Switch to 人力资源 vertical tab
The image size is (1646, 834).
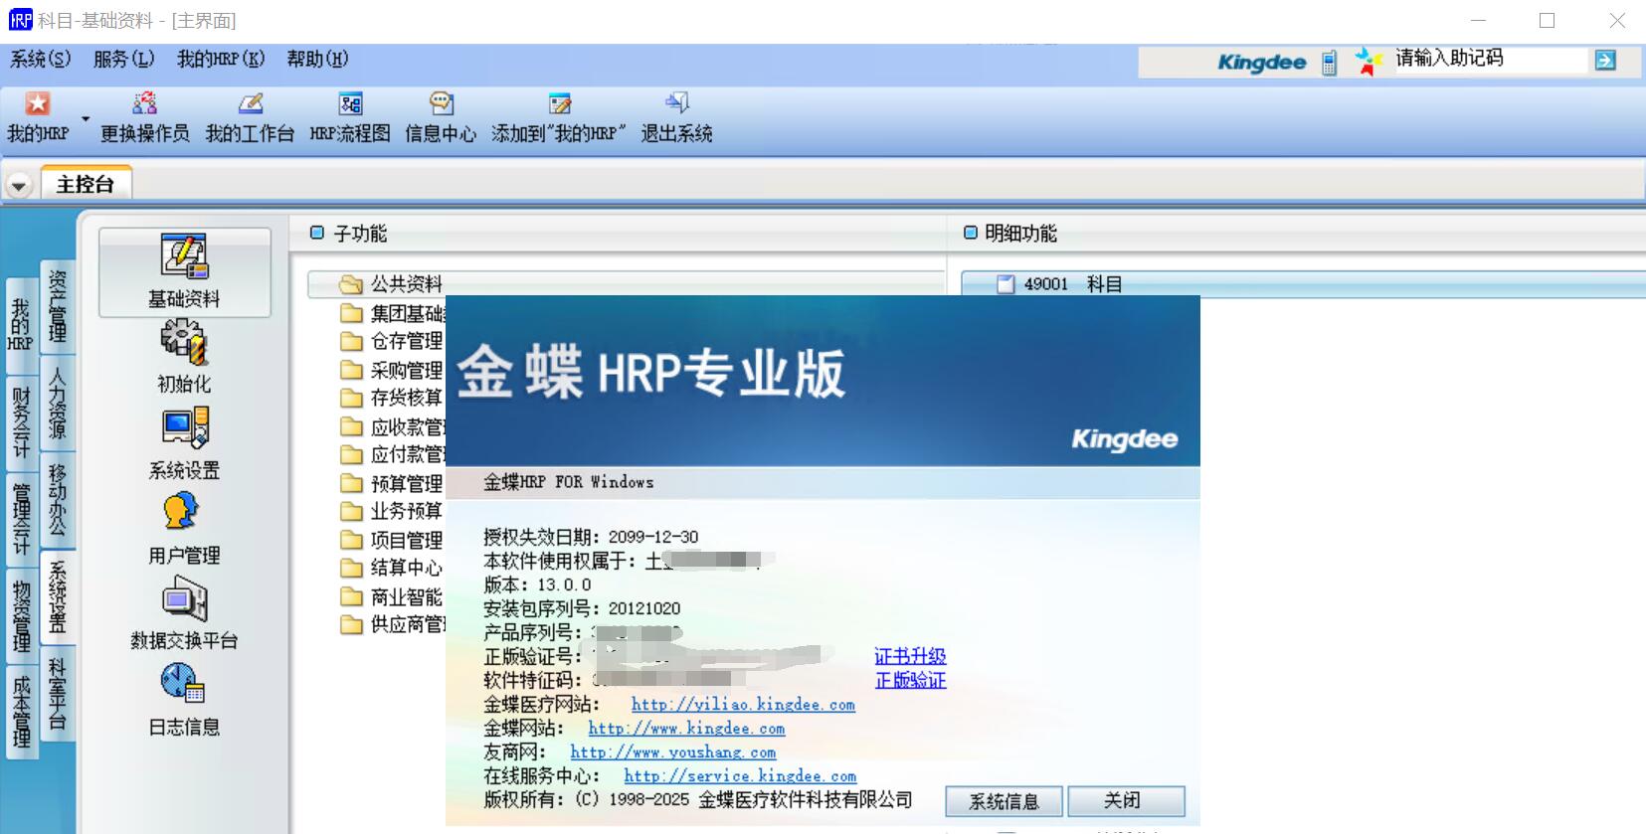pos(58,403)
